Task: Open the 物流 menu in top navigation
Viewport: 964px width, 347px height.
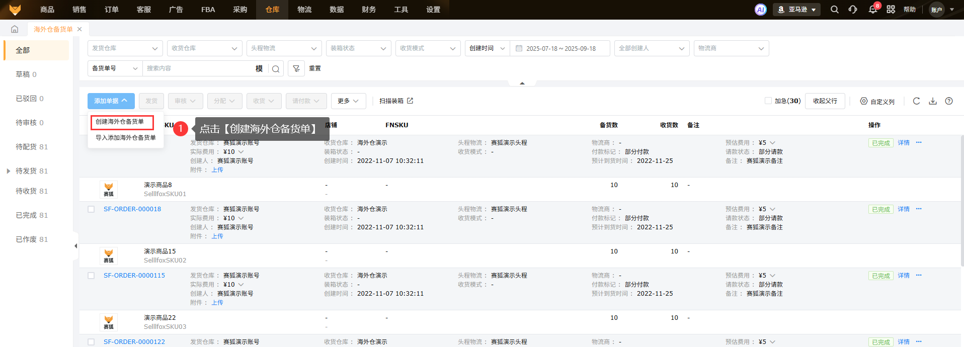Action: 304,10
